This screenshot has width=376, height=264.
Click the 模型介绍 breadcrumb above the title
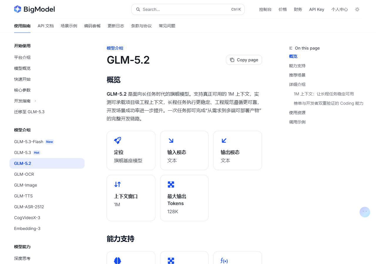[115, 48]
